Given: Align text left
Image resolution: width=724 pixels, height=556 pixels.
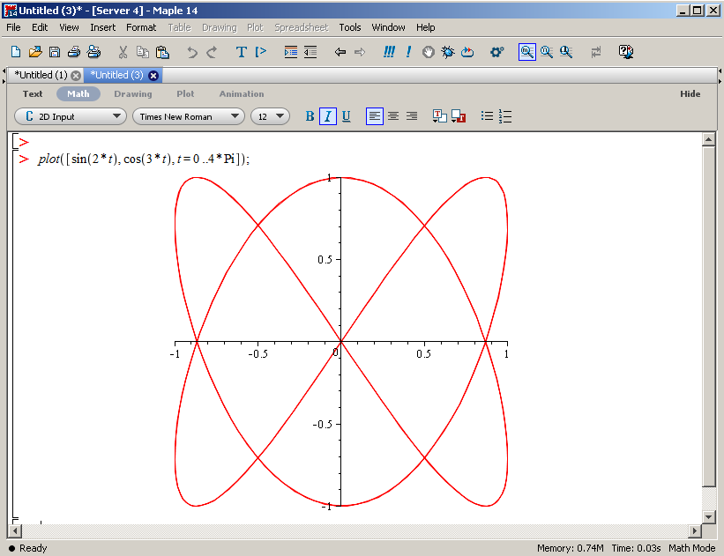Looking at the screenshot, I should coord(375,116).
